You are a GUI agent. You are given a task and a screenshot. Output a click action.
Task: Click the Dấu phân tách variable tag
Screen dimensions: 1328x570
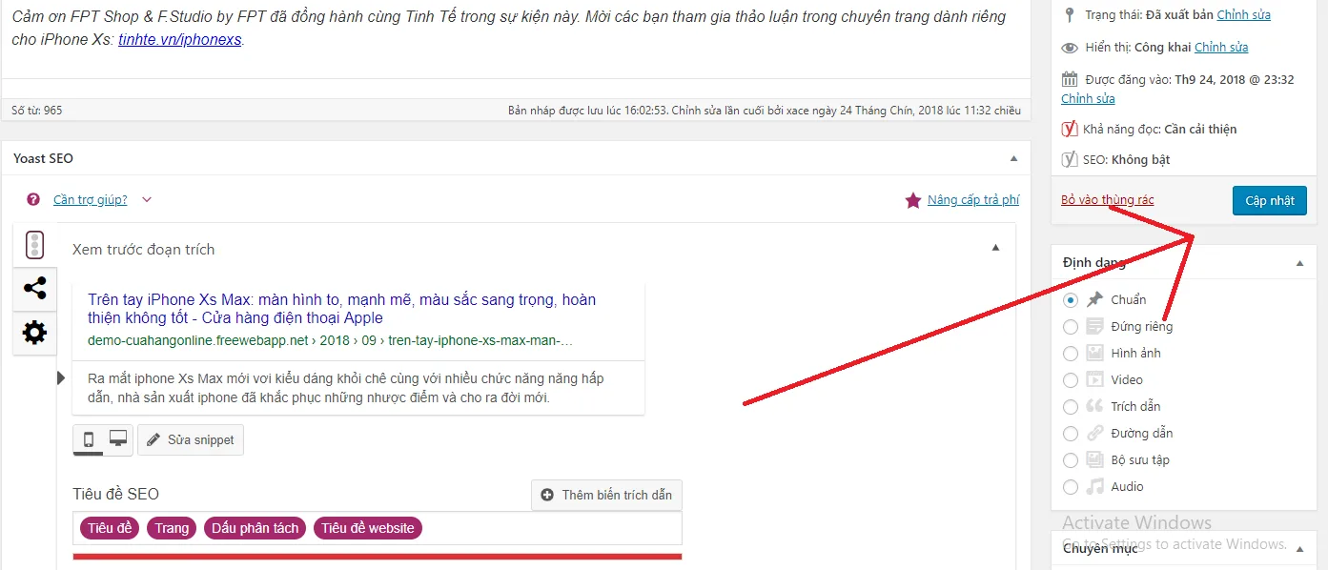pyautogui.click(x=255, y=528)
